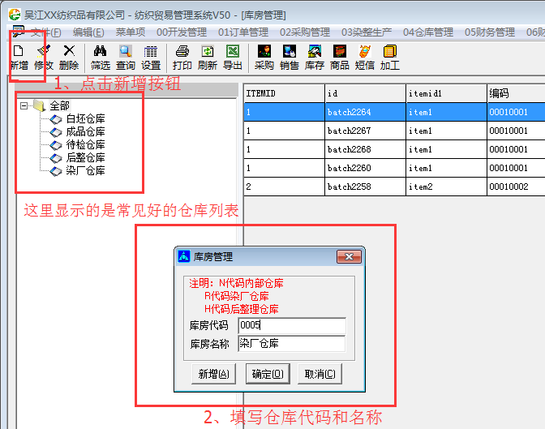
Task: Open the 筛选 filter binoculars tool
Action: coord(100,51)
